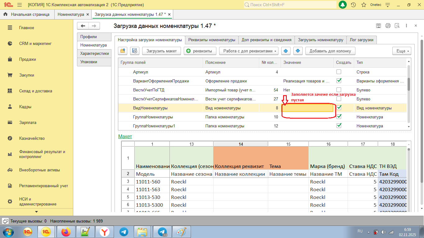Click the move row down arrow
This screenshot has height=238, width=424.
pyautogui.click(x=297, y=51)
